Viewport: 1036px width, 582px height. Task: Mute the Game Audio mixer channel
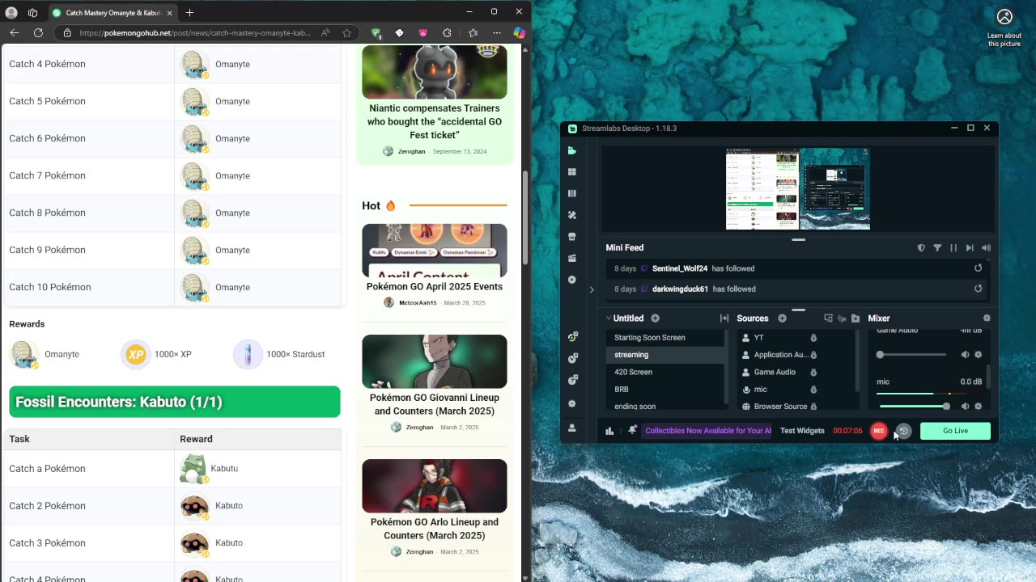(965, 355)
